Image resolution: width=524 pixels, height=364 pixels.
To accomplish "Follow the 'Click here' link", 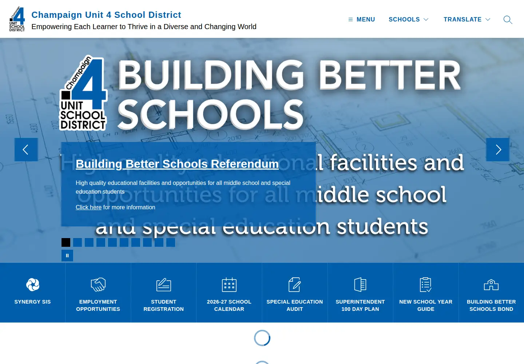I will [88, 207].
